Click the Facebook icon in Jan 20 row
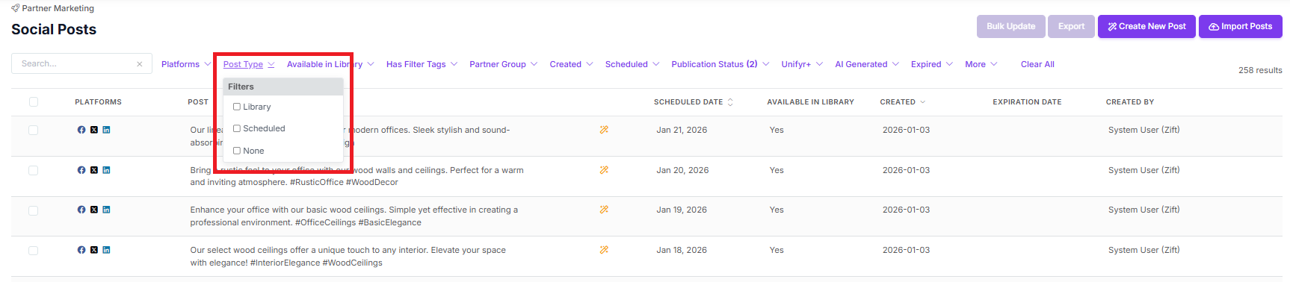Viewport: 1290px width, 282px height. (81, 170)
